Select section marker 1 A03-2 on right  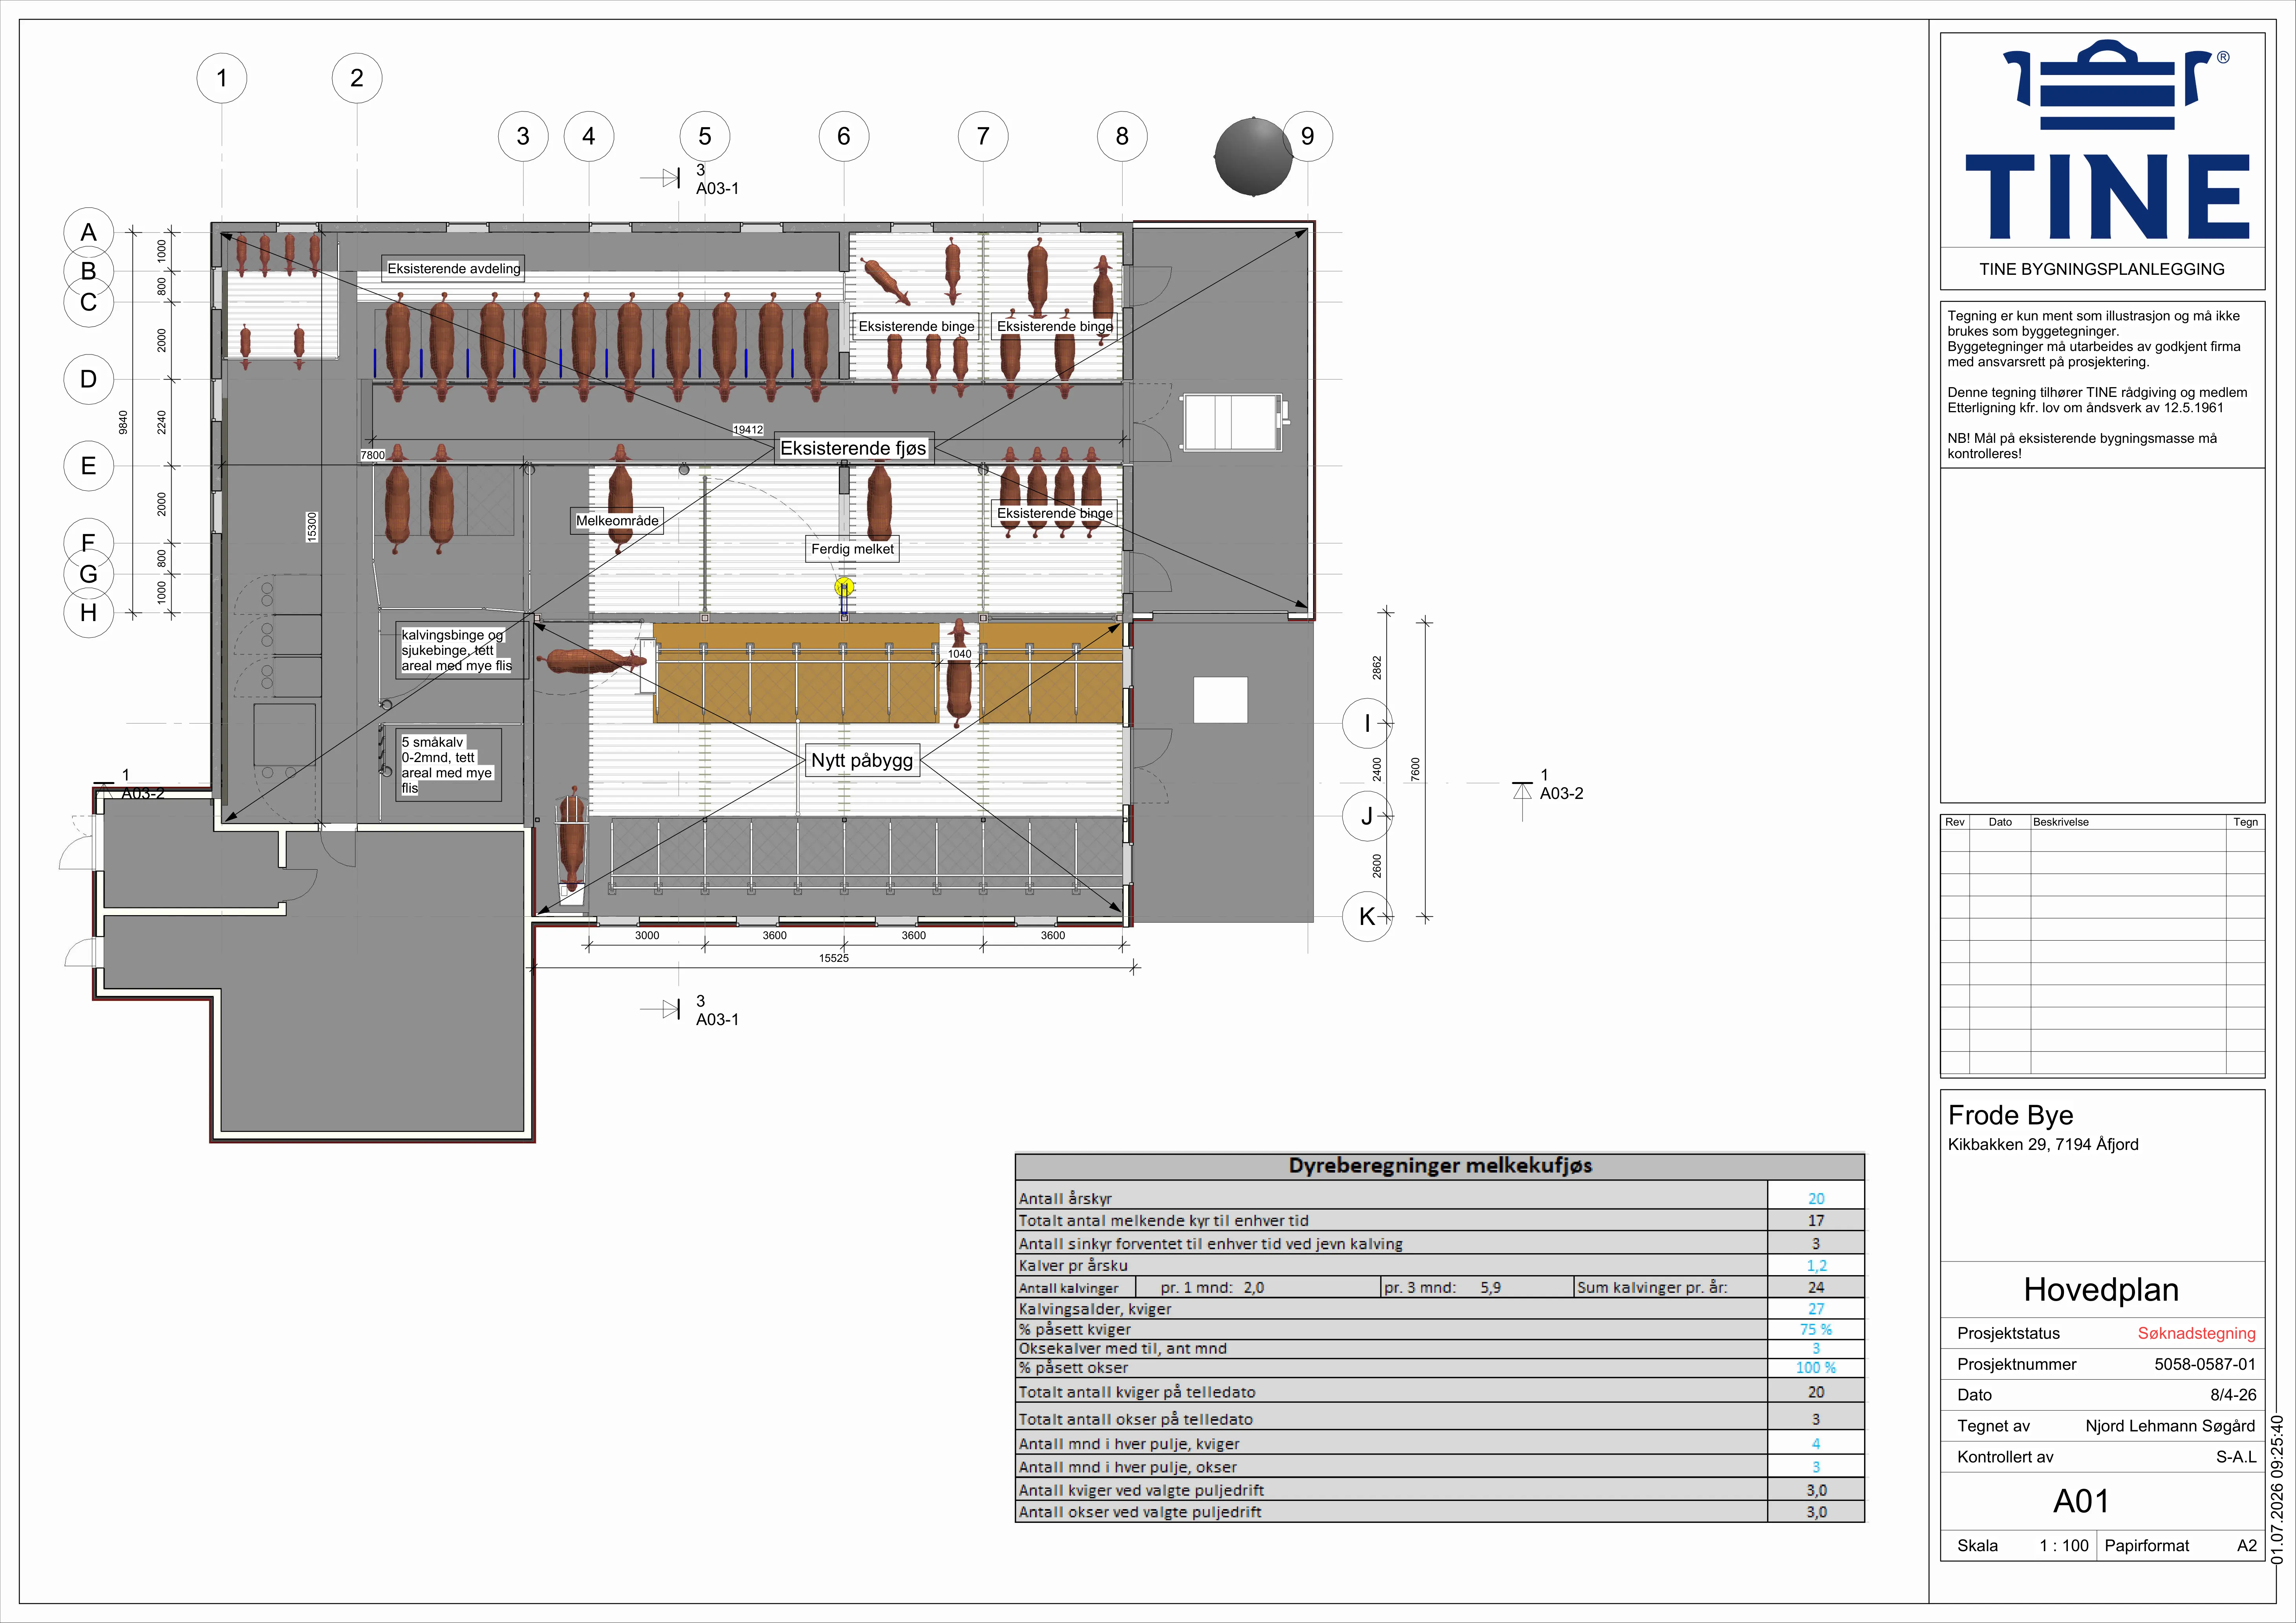tap(1548, 785)
